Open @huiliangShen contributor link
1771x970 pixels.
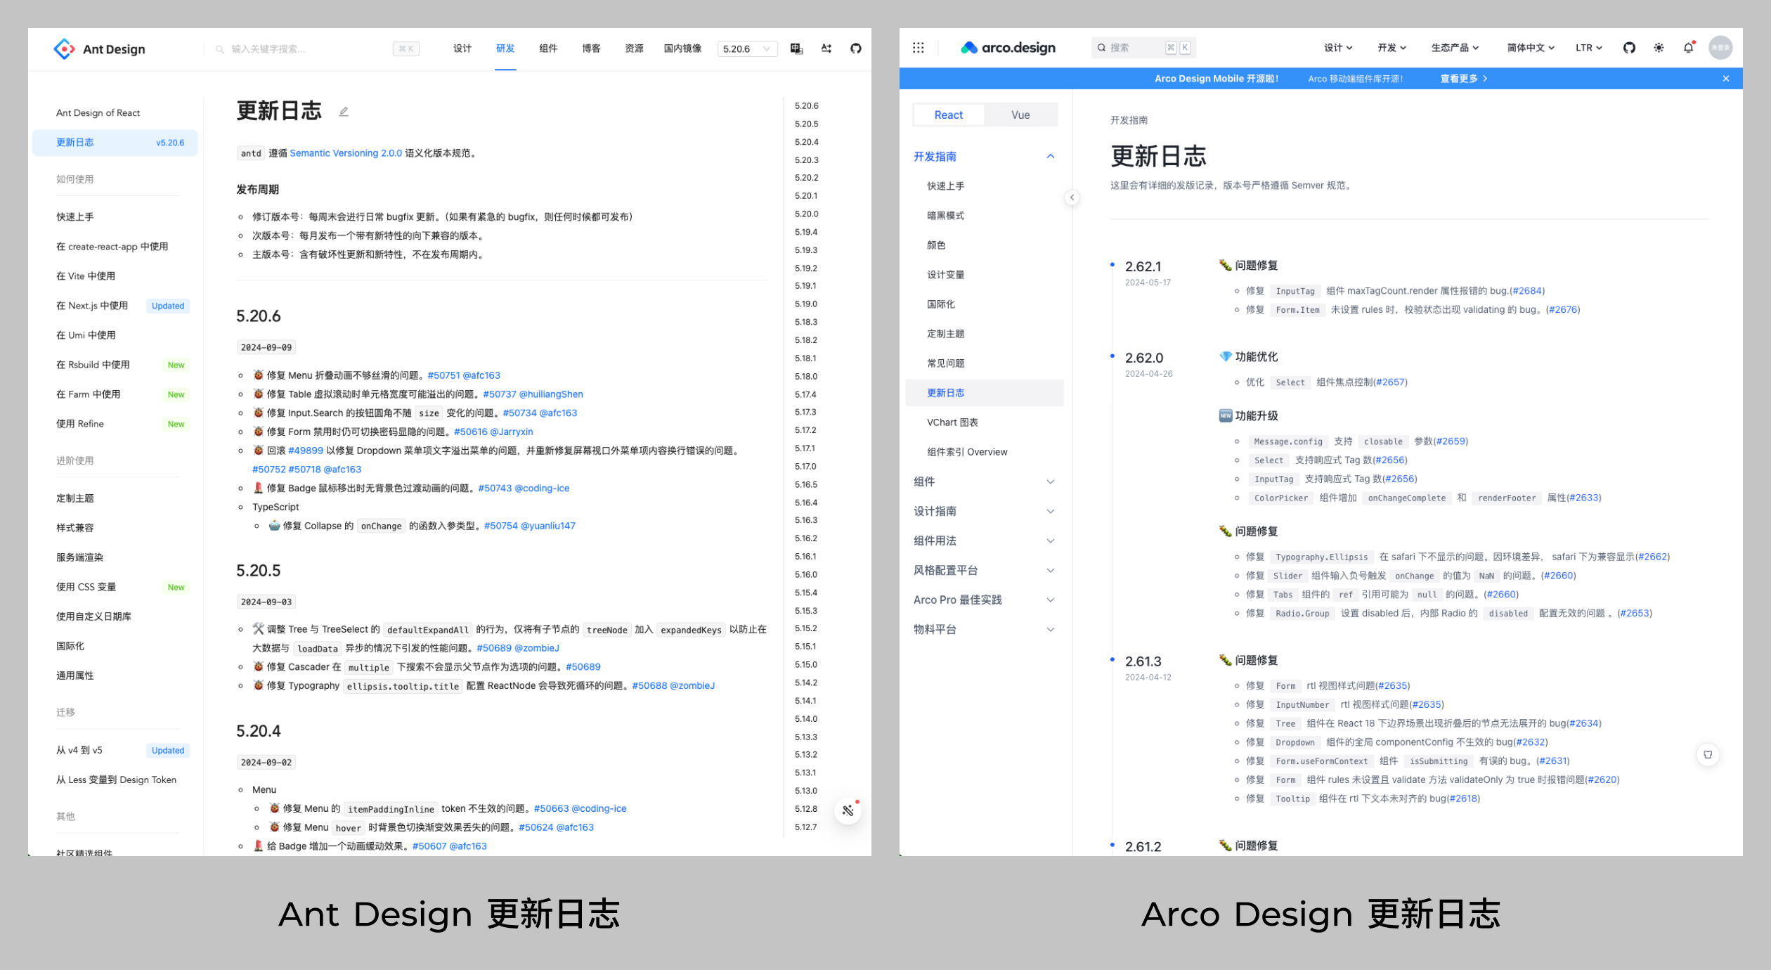pos(551,394)
